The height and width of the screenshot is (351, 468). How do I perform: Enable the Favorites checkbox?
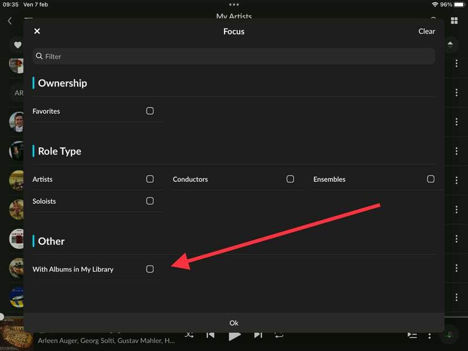click(x=150, y=111)
